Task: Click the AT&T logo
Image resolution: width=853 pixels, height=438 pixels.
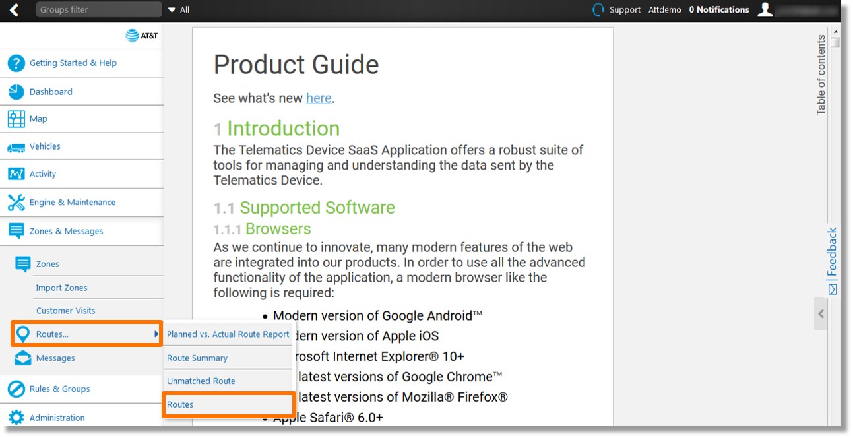Action: tap(142, 36)
